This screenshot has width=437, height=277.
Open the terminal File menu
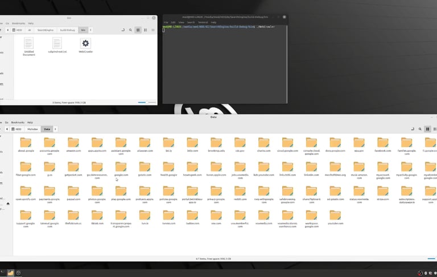166,22
